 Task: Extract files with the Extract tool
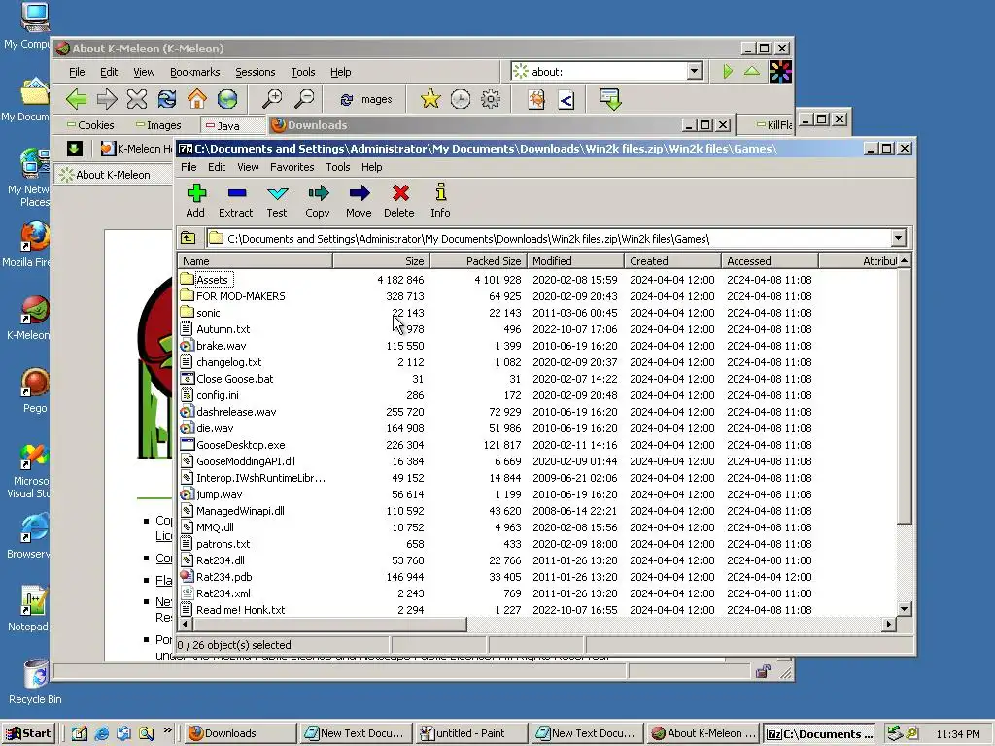tap(235, 200)
